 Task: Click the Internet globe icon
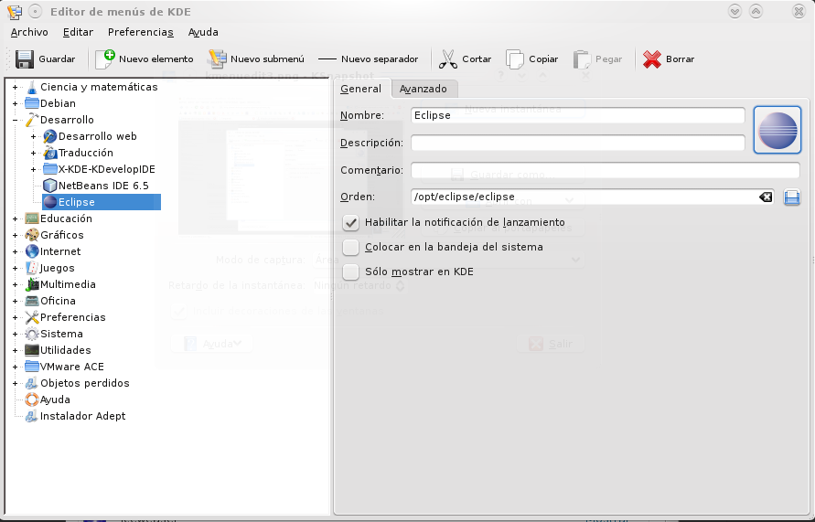pos(32,252)
